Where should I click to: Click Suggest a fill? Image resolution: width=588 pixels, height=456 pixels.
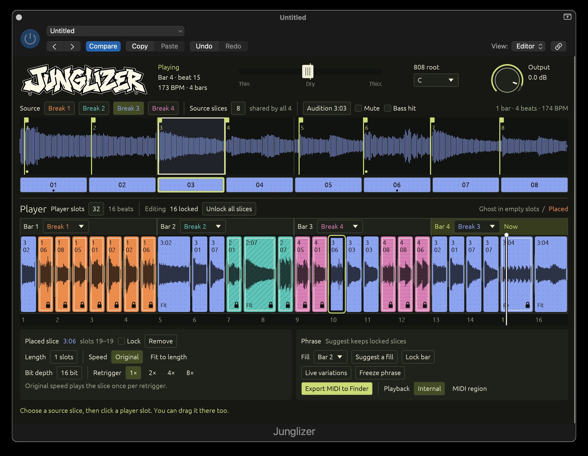click(x=374, y=357)
